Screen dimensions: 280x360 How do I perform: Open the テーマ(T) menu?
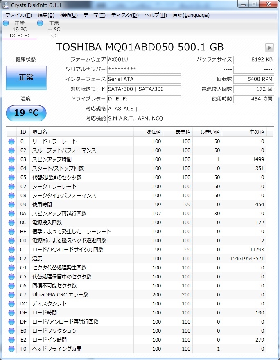coord(95,15)
